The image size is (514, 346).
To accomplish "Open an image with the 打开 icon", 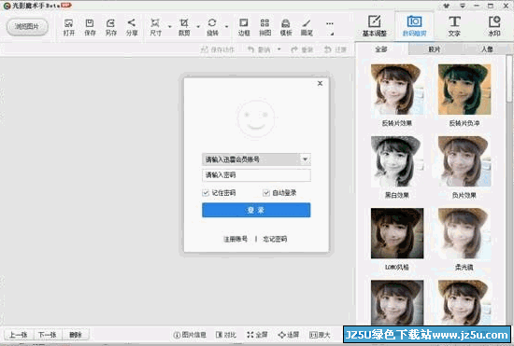I will point(69,27).
